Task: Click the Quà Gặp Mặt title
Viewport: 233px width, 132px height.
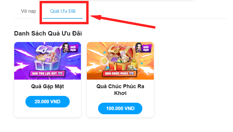Action: click(x=48, y=86)
